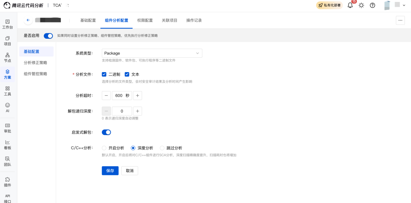This screenshot has height=203, width=411.
Task: Uncheck the 二进制 binary checkbox
Action: (x=104, y=74)
